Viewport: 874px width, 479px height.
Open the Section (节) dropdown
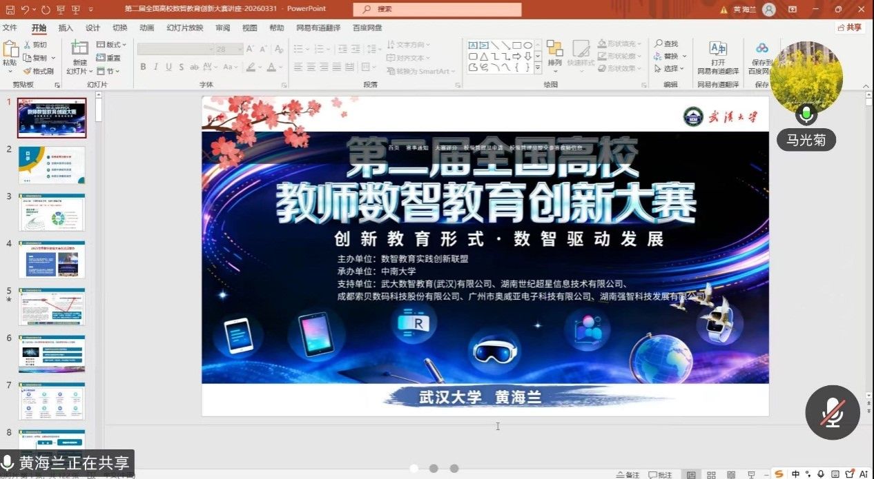pyautogui.click(x=108, y=71)
